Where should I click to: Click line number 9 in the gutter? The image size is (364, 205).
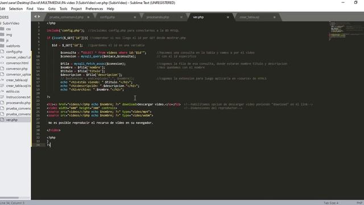pos(39,52)
